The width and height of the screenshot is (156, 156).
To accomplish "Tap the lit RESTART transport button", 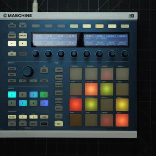I will click(x=12, y=117).
